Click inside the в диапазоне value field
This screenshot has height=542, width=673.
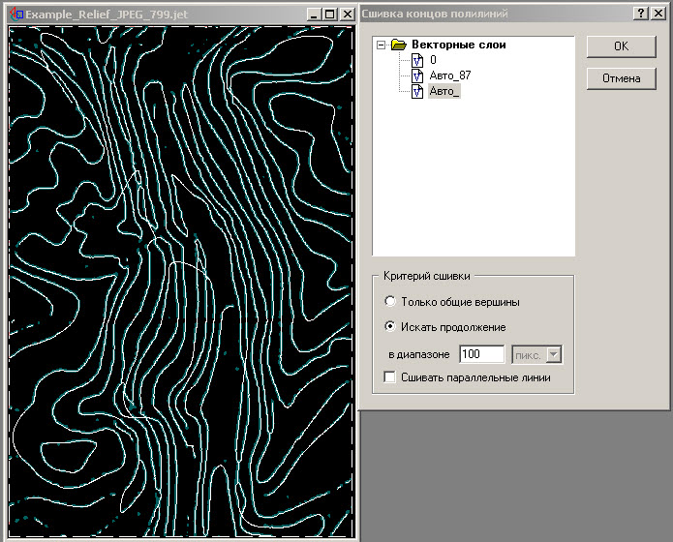coord(481,355)
